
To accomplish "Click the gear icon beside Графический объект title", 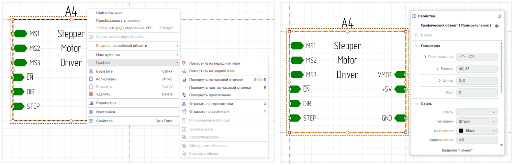I will pos(497,26).
